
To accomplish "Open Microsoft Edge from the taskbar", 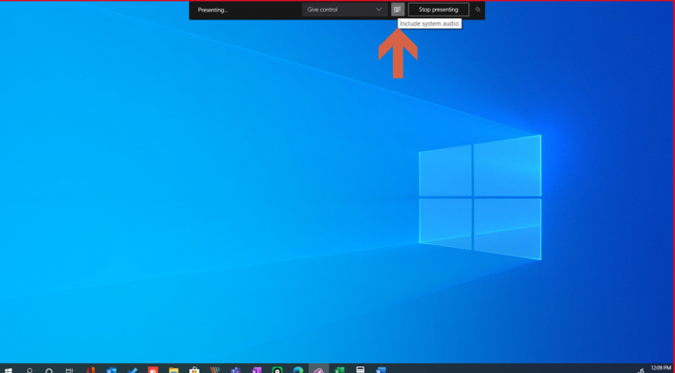I will tap(298, 370).
